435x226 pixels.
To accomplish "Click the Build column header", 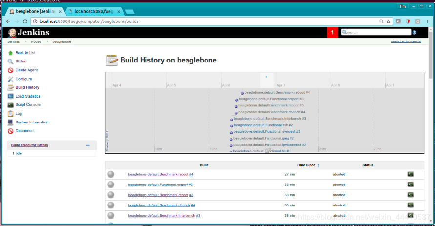I will tap(204, 165).
